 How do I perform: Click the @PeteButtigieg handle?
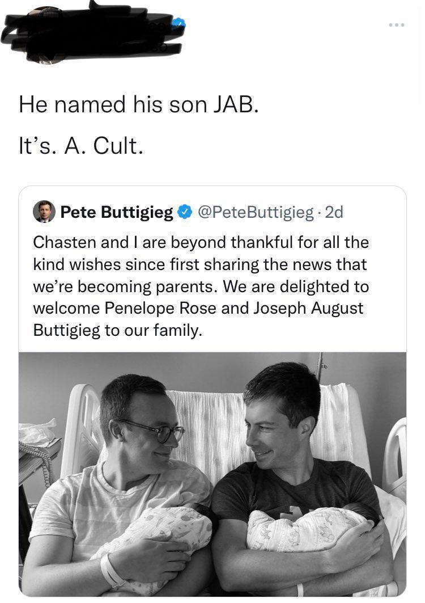[254, 213]
